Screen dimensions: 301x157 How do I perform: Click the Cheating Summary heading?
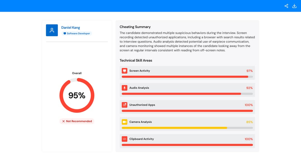click(135, 27)
